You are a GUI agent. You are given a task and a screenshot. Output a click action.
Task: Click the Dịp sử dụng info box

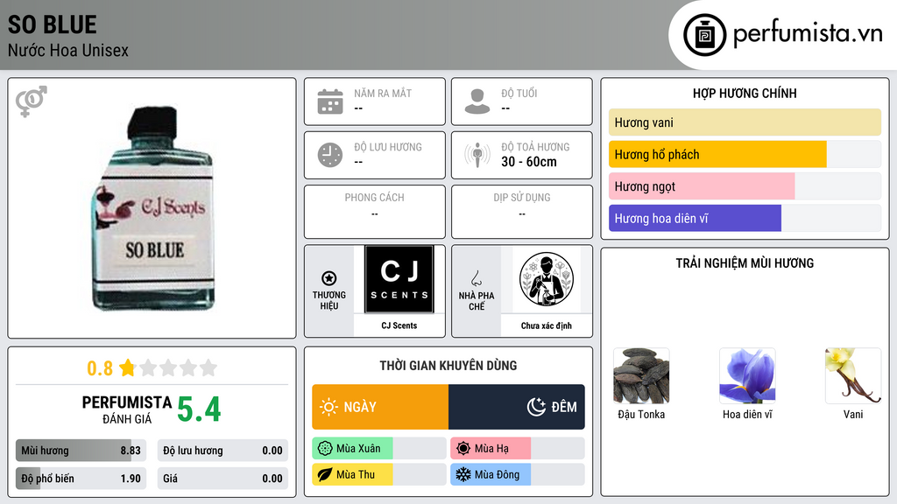click(x=522, y=212)
